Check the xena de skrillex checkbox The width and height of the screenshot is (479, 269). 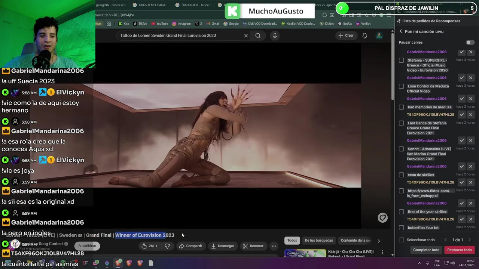pos(401,175)
